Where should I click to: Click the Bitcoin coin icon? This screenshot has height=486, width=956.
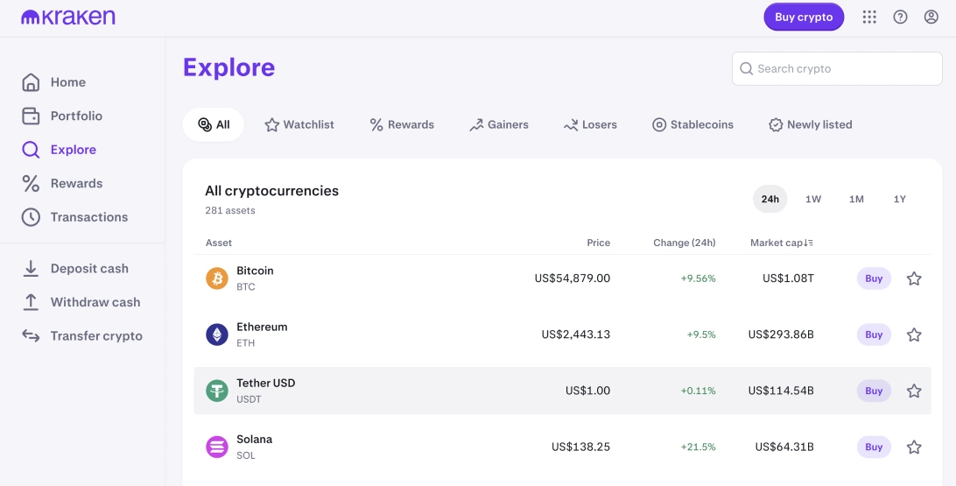pos(217,278)
